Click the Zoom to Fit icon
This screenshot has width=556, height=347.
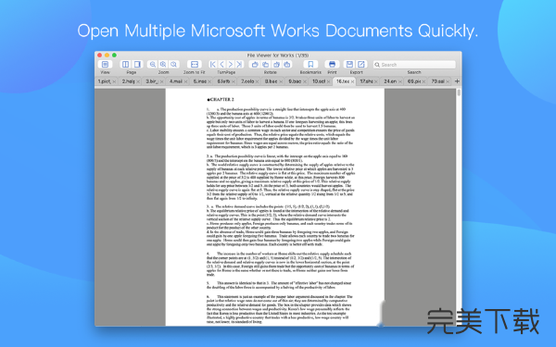click(195, 64)
